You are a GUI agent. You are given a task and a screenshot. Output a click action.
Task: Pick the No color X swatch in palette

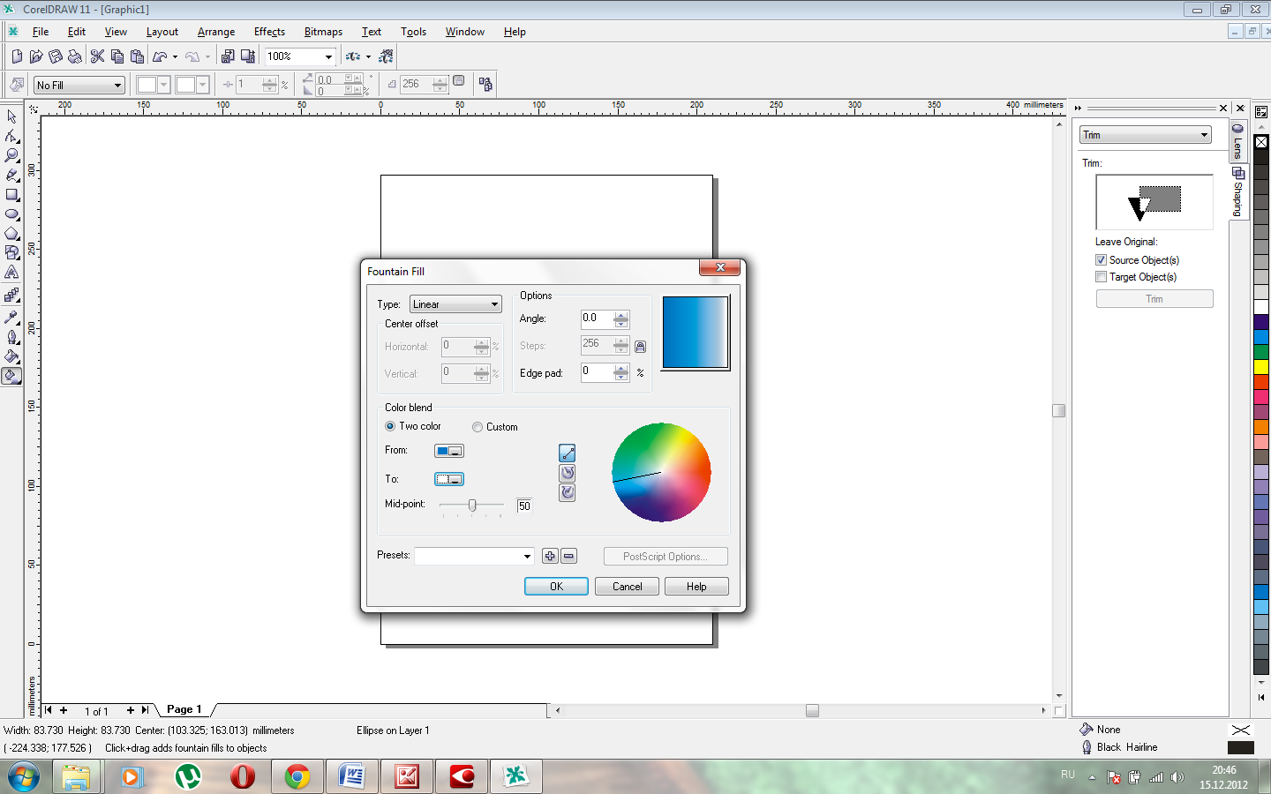(x=1261, y=142)
